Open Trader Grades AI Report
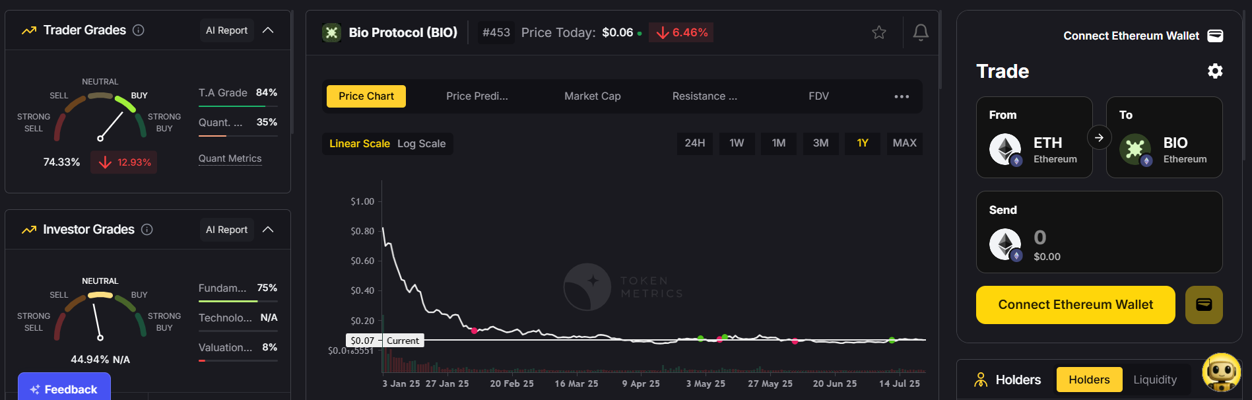 [226, 30]
